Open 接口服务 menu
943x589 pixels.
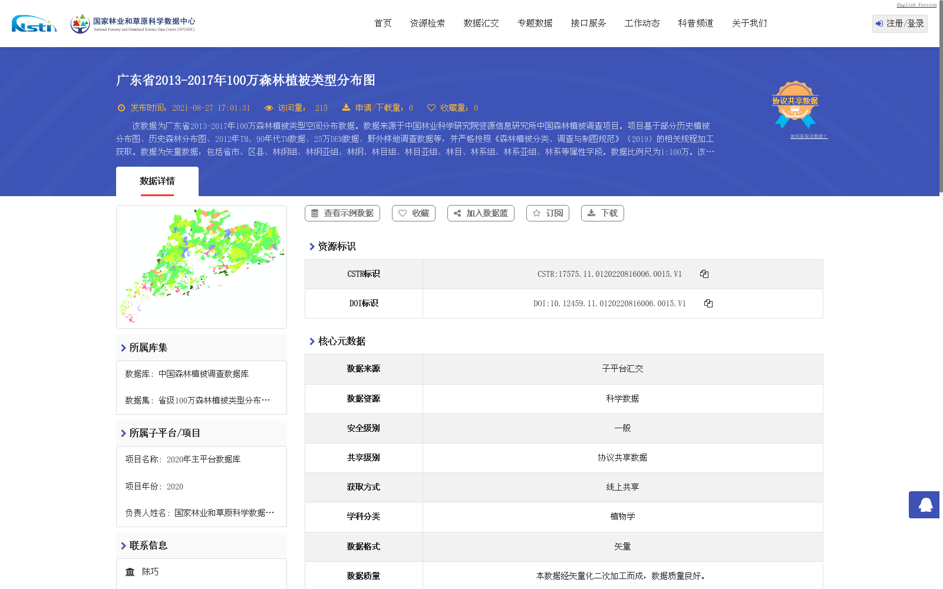[x=588, y=24]
